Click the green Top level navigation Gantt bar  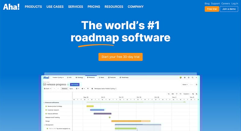(x=126, y=129)
